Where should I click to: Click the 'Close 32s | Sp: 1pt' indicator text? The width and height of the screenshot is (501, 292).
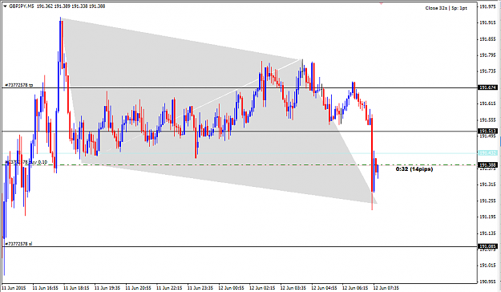[446, 8]
